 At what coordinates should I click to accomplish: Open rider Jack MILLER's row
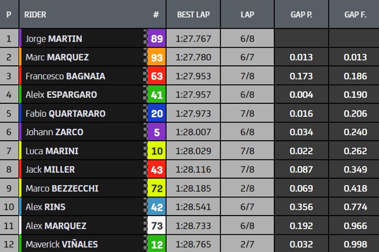click(189, 170)
